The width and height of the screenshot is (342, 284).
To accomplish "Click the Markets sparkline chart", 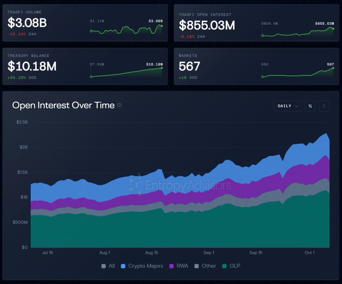I will [x=298, y=73].
